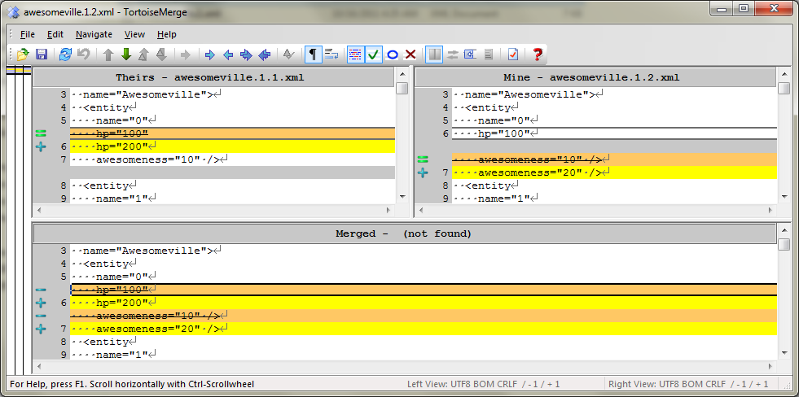Viewport: 799px width, 397px height.
Task: Click the next conflict outlined down arrow
Action: click(x=161, y=55)
